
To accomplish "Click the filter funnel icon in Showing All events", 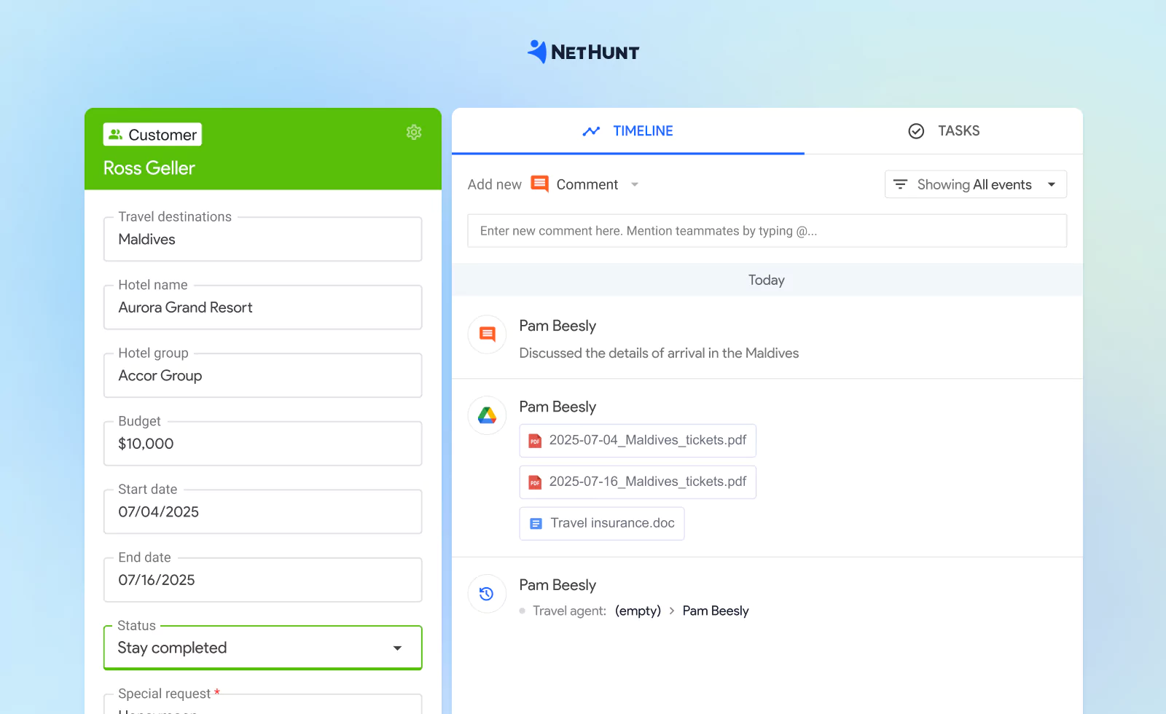I will (902, 184).
